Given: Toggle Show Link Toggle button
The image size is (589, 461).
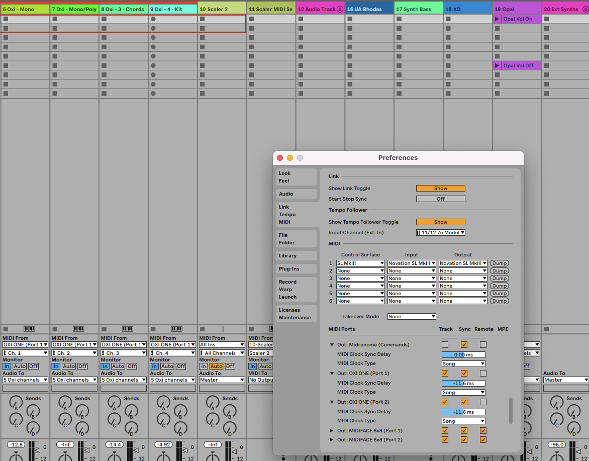Looking at the screenshot, I should pos(441,188).
